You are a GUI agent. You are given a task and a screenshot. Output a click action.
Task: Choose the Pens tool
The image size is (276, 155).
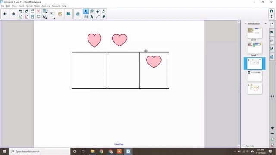tap(86, 17)
